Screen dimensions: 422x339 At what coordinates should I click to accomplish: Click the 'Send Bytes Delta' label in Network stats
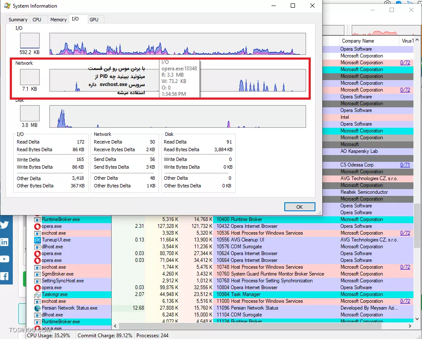(x=111, y=167)
